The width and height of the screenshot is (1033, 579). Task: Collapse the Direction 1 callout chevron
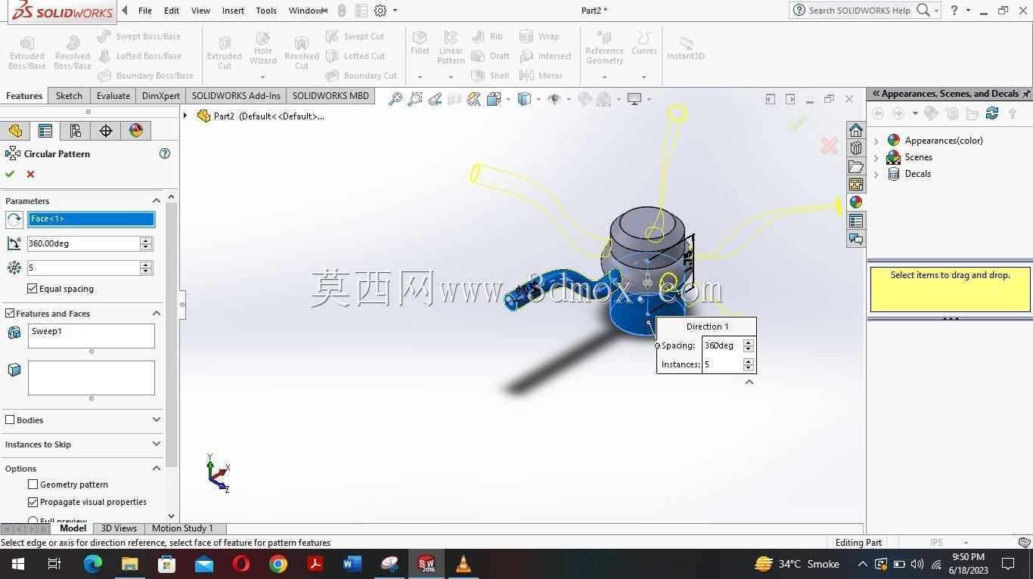[749, 382]
